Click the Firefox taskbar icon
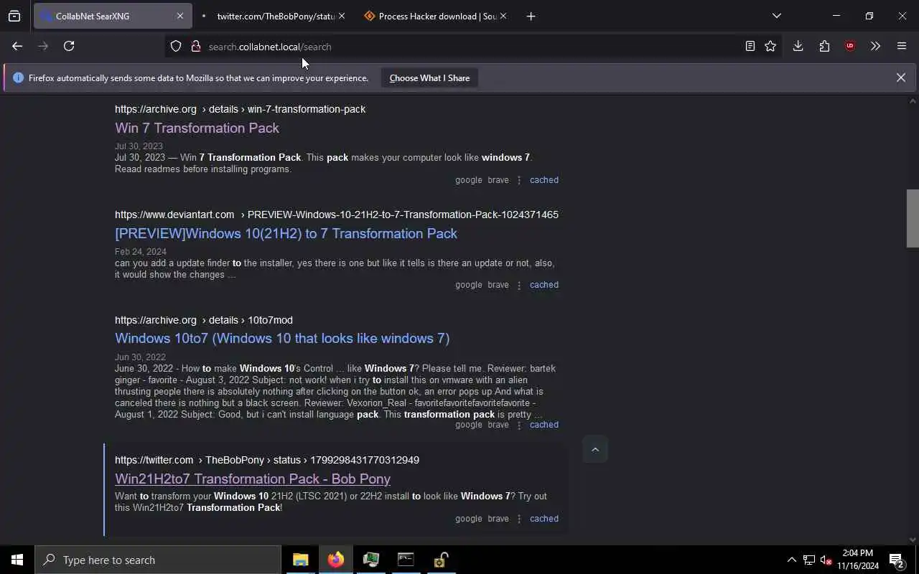919x574 pixels. (335, 560)
